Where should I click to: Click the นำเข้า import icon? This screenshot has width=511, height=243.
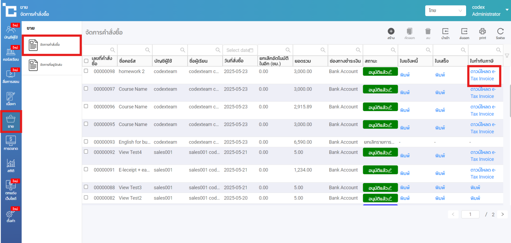click(x=445, y=31)
